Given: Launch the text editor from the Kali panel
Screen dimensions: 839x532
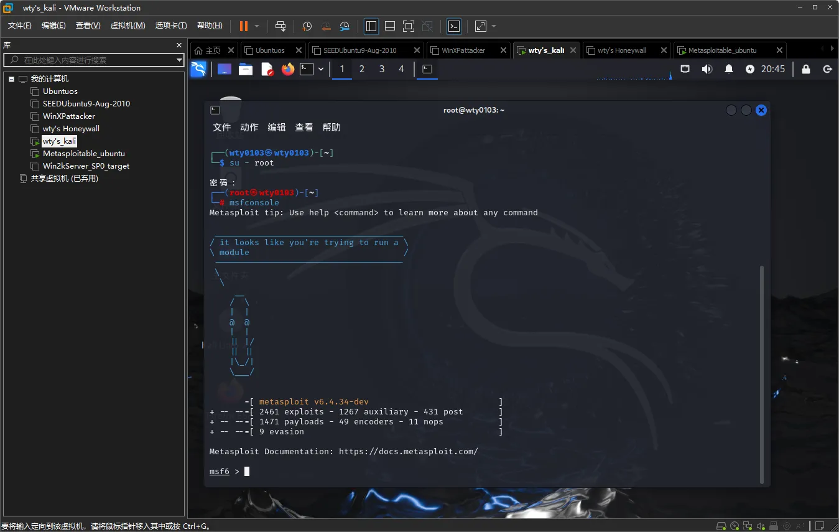Looking at the screenshot, I should (267, 69).
